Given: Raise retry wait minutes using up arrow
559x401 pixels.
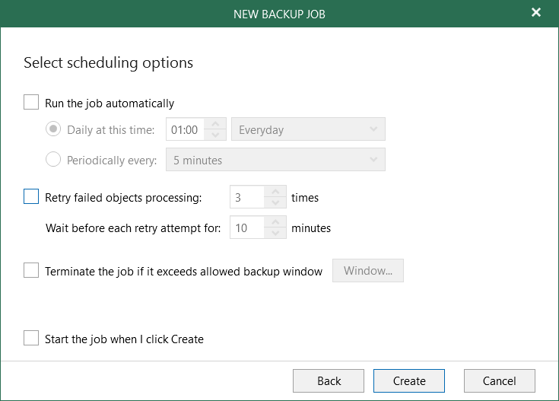Looking at the screenshot, I should pyautogui.click(x=275, y=222).
